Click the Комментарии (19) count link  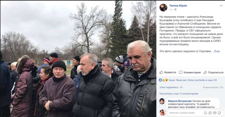(x=213, y=87)
